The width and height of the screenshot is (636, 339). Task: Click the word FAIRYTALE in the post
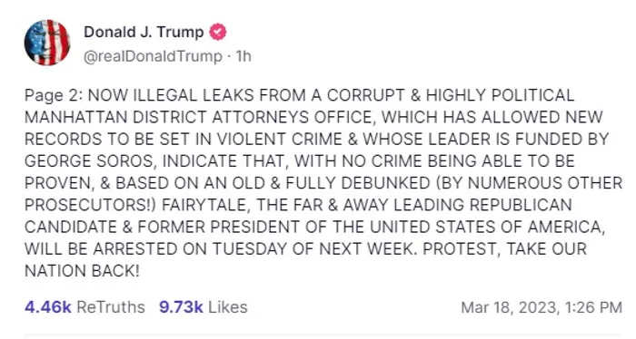204,205
